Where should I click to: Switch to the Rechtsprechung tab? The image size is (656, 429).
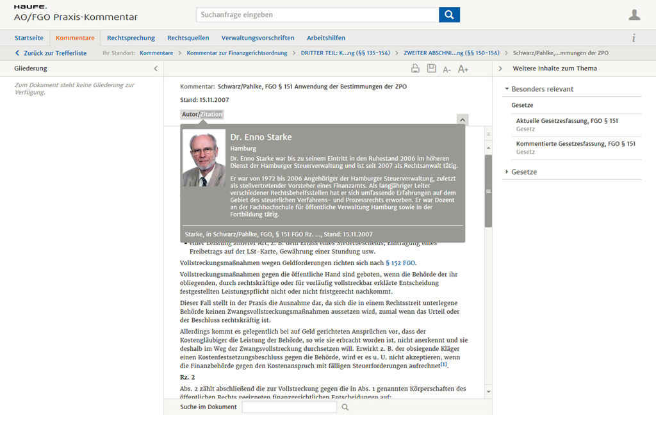pyautogui.click(x=131, y=38)
